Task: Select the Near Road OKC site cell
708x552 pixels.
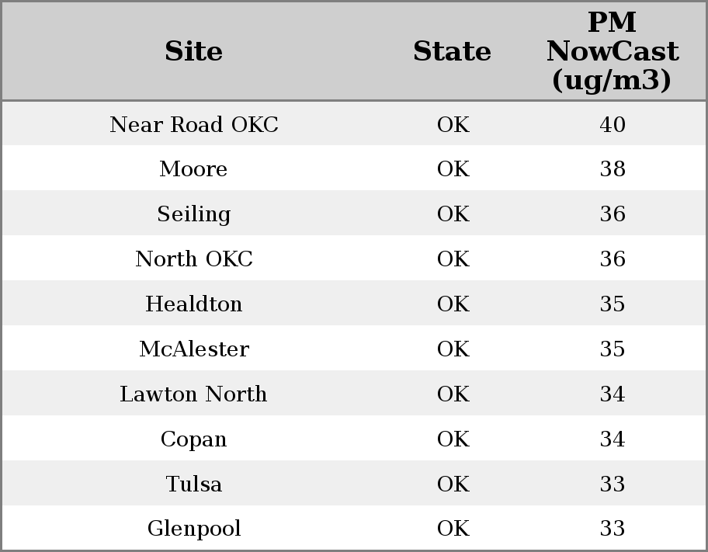Action: (193, 124)
